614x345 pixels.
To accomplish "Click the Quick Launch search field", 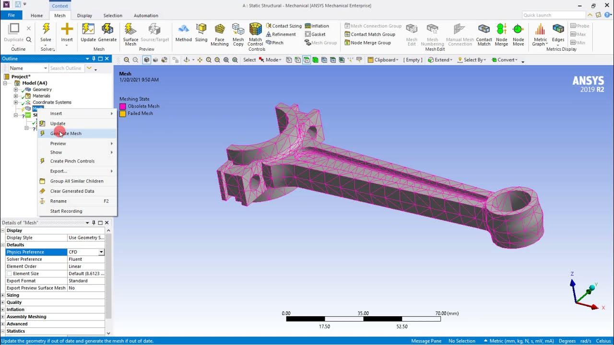I will click(554, 15).
